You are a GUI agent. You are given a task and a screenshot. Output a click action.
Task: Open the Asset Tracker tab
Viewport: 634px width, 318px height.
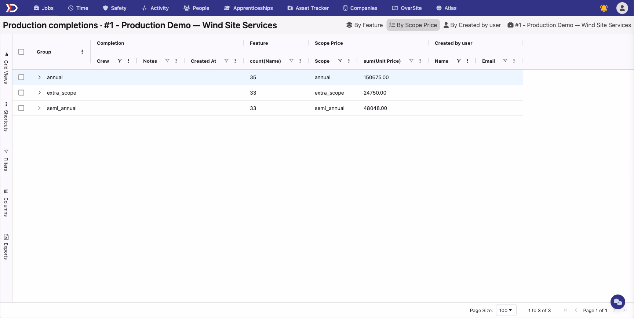(308, 8)
